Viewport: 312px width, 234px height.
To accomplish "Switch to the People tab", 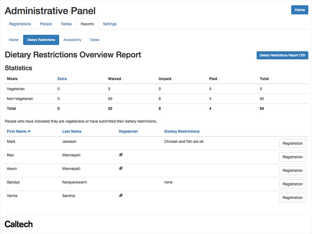I will pos(46,24).
